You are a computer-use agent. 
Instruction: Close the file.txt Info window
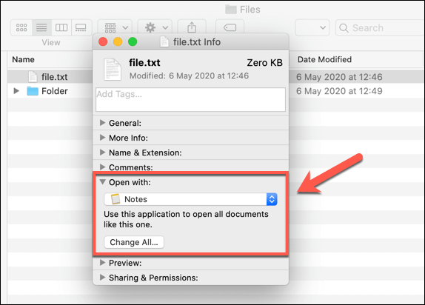(x=103, y=41)
